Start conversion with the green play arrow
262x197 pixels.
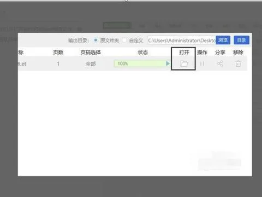168,63
